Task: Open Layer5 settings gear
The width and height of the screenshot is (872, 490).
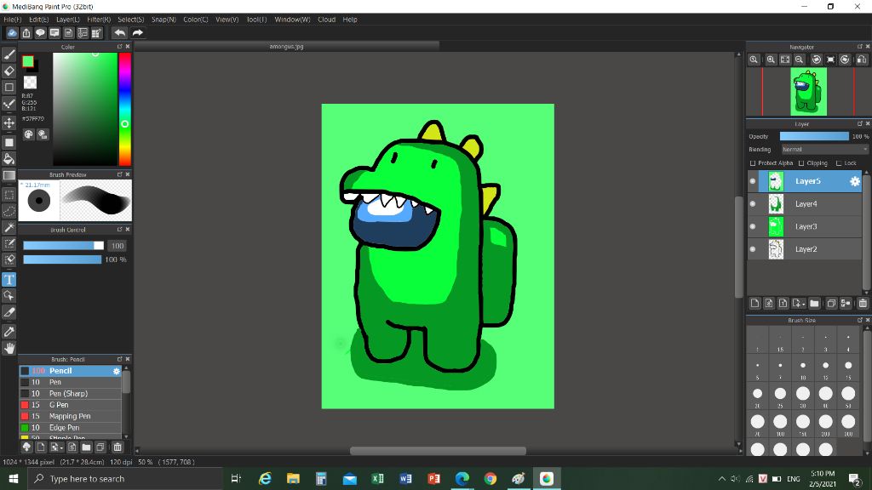Action: pyautogui.click(x=855, y=181)
